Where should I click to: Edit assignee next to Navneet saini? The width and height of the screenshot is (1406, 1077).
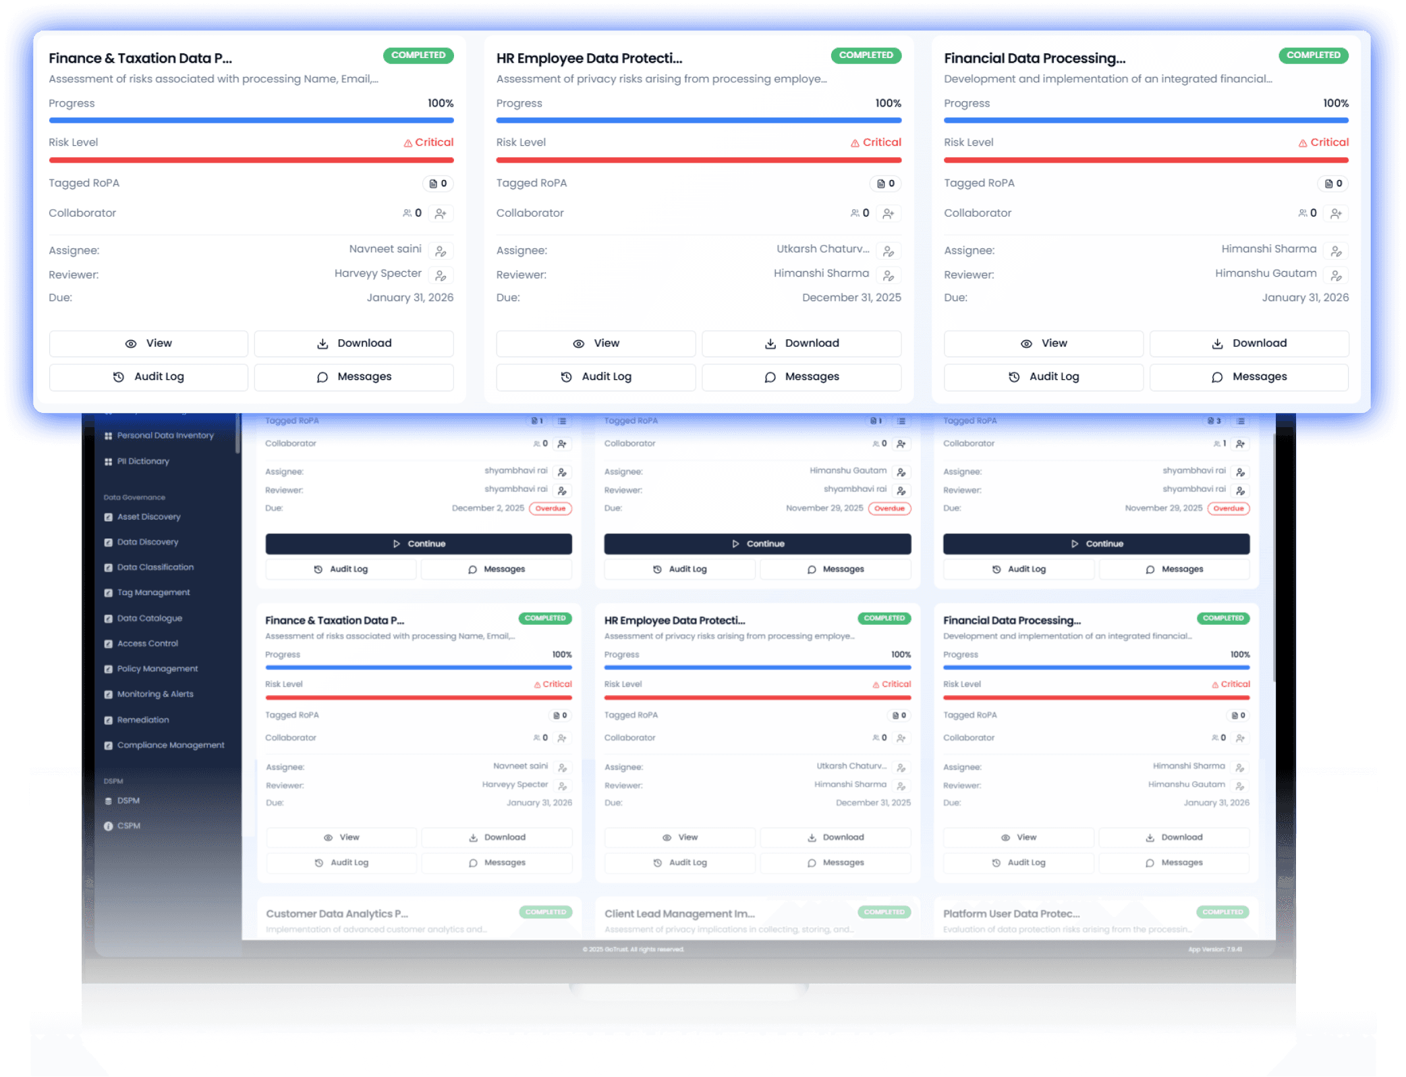click(x=441, y=250)
